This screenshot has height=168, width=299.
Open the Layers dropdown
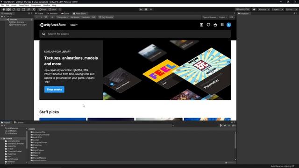coord(278,9)
